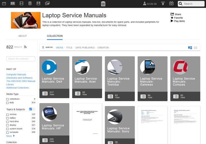Viewport: 206px width, 144px height.
Task: Open the Video film icon in top bar
Action: pos(21,4)
